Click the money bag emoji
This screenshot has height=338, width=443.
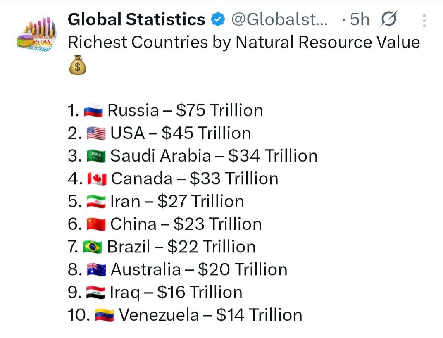coord(77,65)
